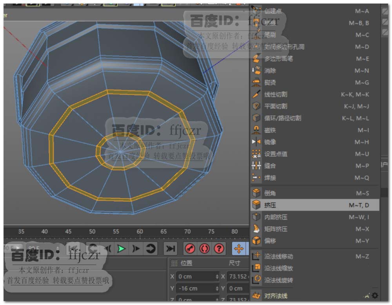Pick the 磁铁 Magnet tool icon
The height and width of the screenshot is (305, 392).
(x=256, y=130)
